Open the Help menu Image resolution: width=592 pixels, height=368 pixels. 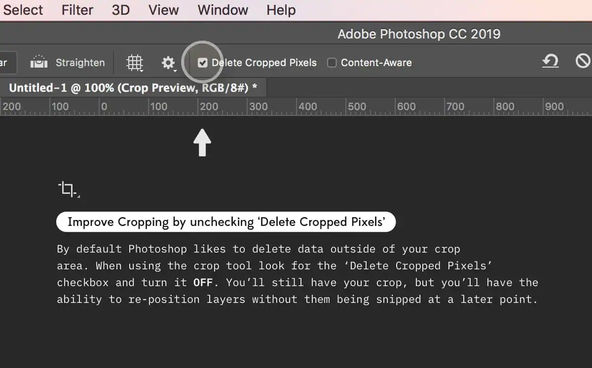click(281, 10)
